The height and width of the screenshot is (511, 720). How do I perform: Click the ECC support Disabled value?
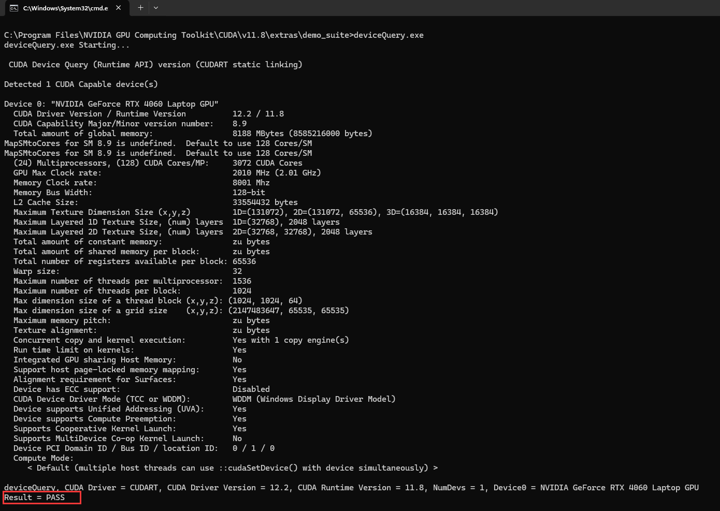pyautogui.click(x=251, y=389)
